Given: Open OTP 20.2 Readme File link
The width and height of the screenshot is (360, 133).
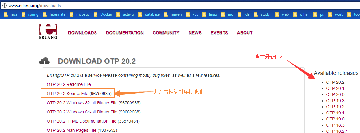Looking at the screenshot, I should (69, 84).
